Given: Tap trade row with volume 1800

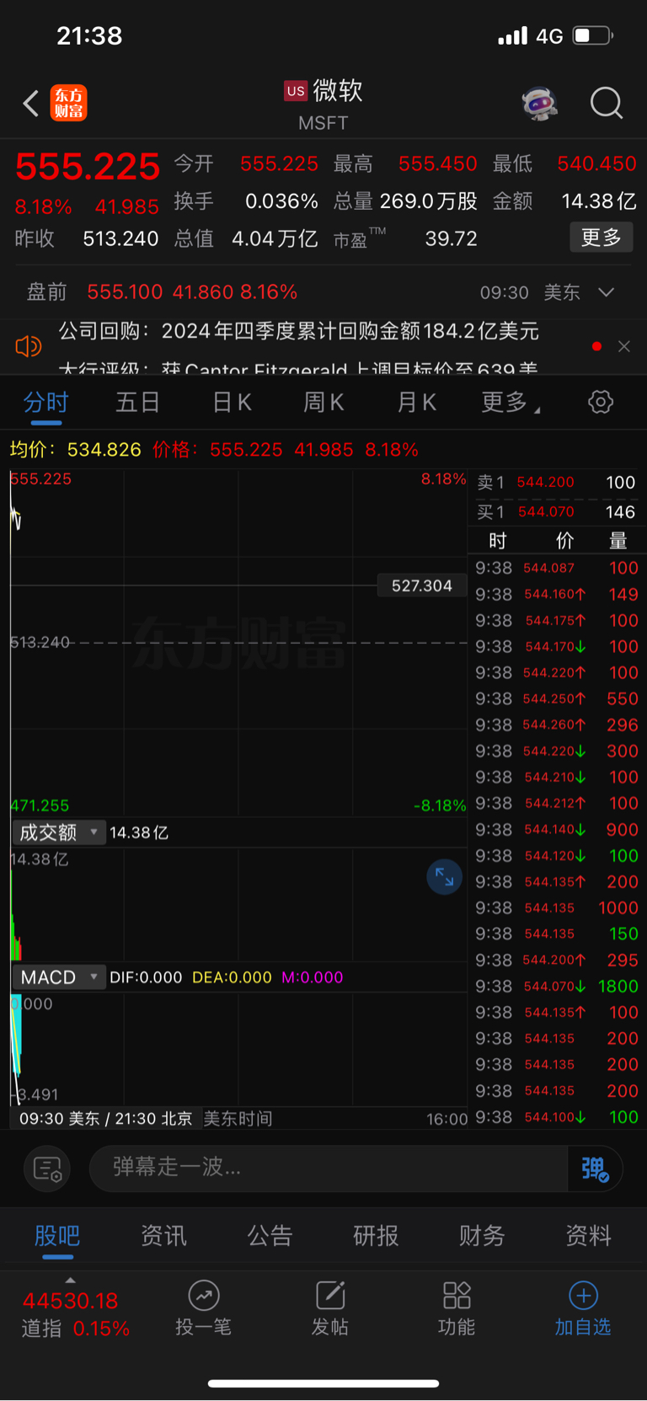Looking at the screenshot, I should tap(557, 987).
